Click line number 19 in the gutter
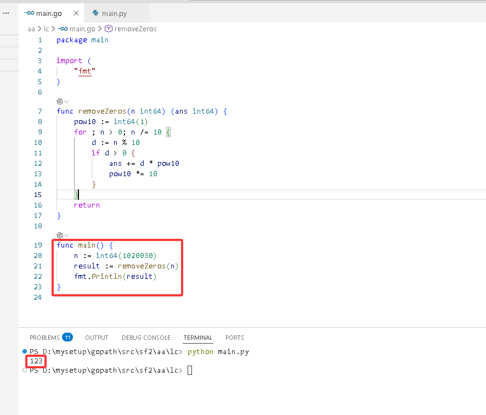486x415 pixels. pos(38,245)
